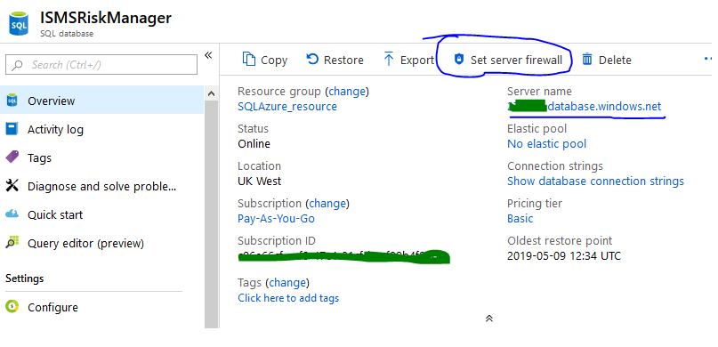Click the shield icon for server firewall
This screenshot has height=347, width=718.
[458, 60]
